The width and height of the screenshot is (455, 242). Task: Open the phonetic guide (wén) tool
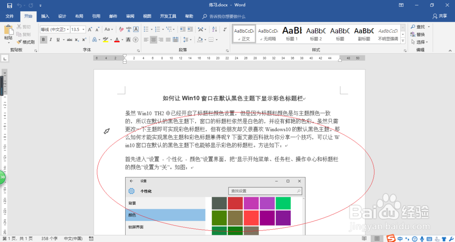coord(129,29)
